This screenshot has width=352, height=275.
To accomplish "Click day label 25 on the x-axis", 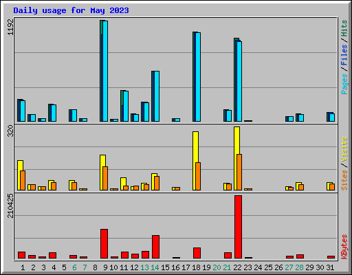I will pyautogui.click(x=268, y=267).
